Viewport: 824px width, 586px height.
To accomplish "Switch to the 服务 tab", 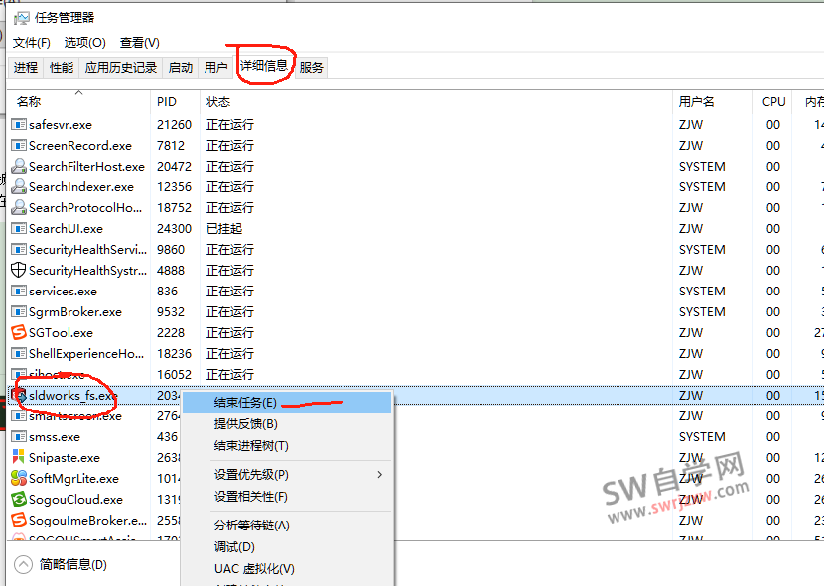I will (311, 67).
